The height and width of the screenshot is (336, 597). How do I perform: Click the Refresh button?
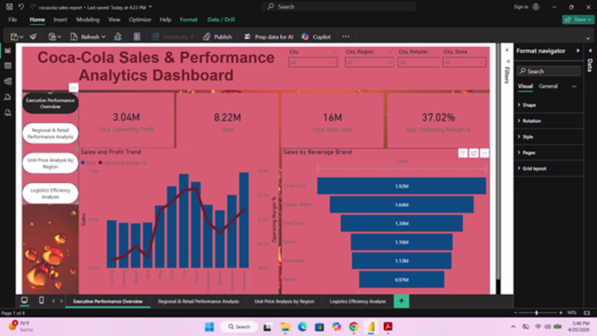(x=88, y=37)
